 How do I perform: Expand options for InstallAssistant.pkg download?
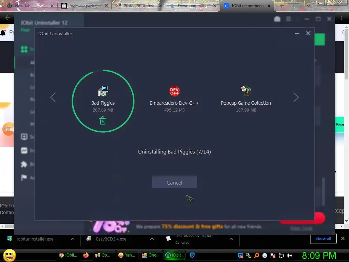(x=231, y=239)
